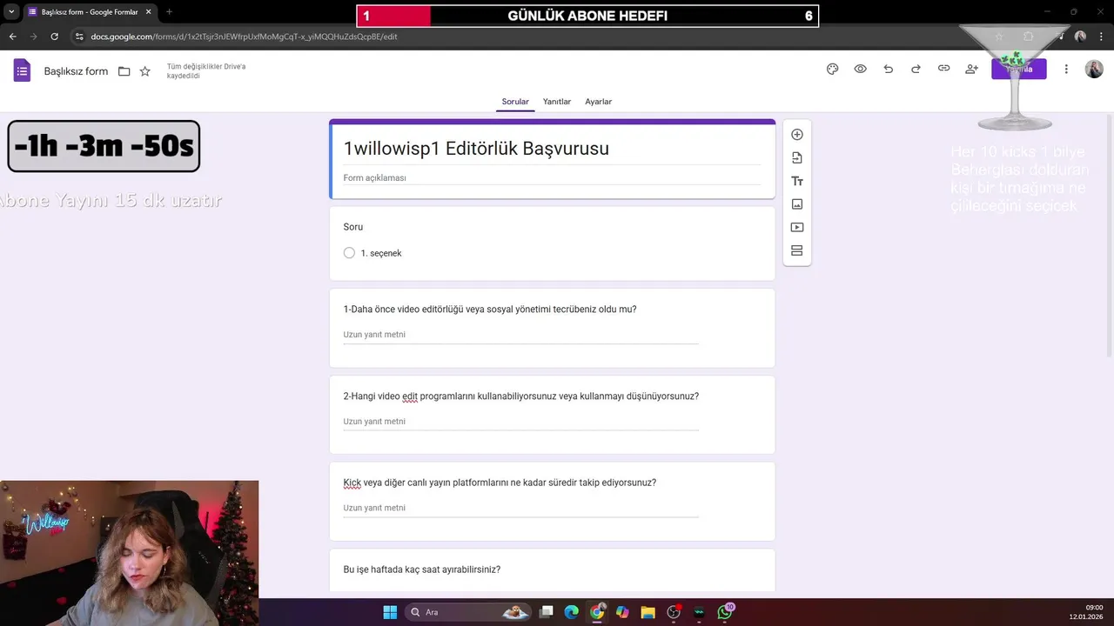The width and height of the screenshot is (1114, 626).
Task: Copy the form link using the chain icon
Action: coord(943,70)
